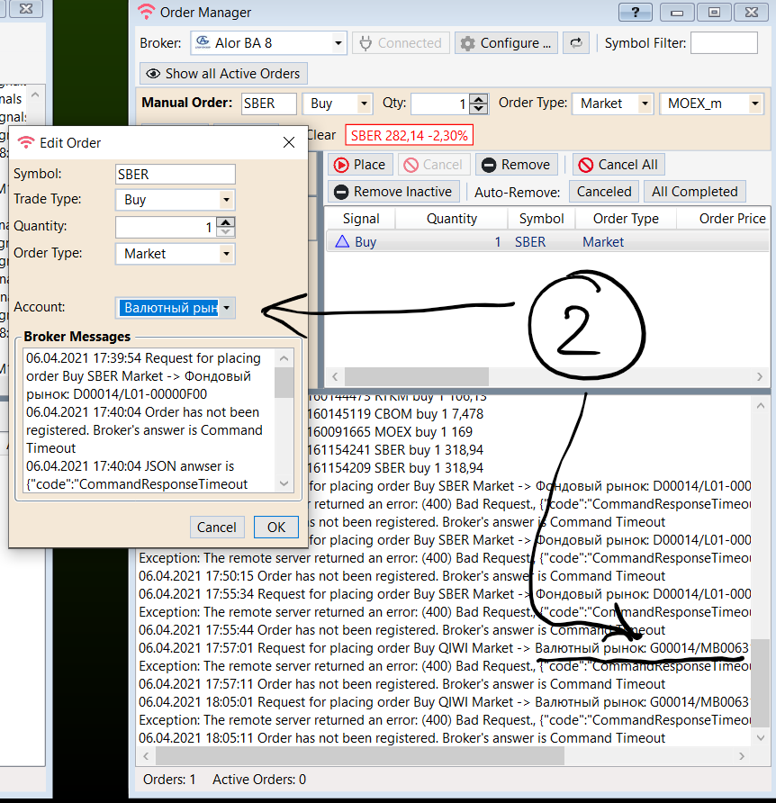
Task: Open the Broker dropdown Alor BA 8
Action: pos(269,43)
